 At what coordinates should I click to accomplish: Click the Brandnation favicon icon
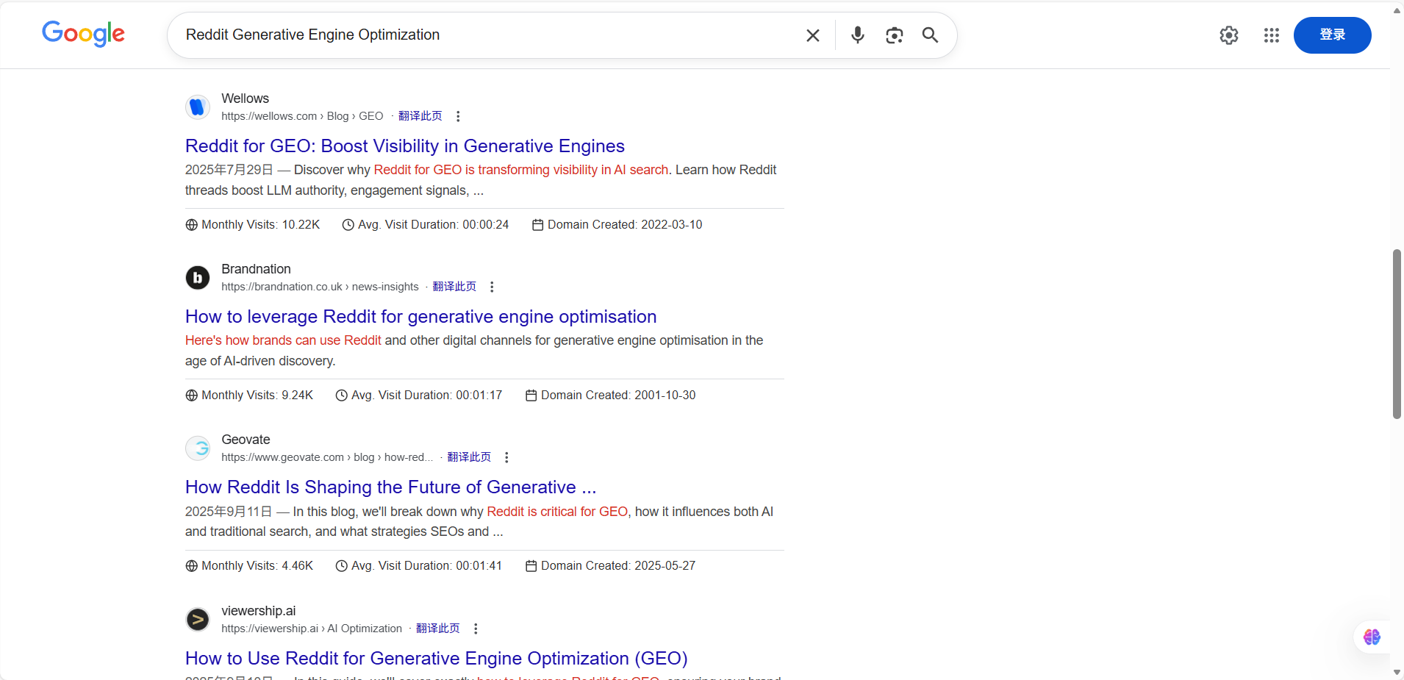point(197,278)
